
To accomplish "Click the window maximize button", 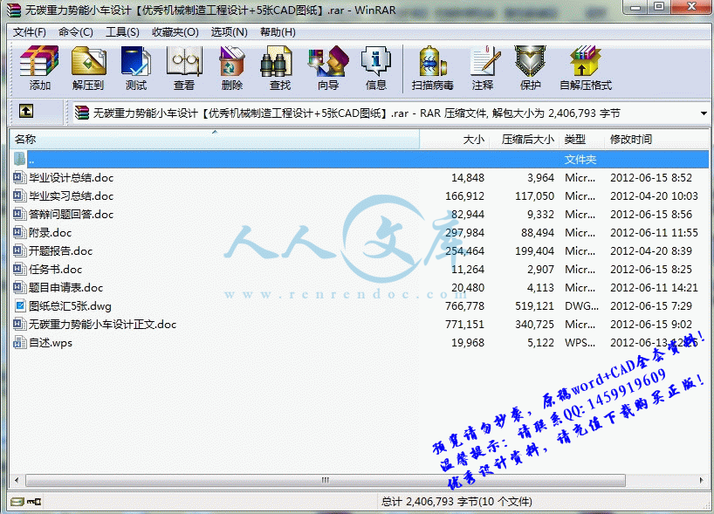I will click(659, 7).
